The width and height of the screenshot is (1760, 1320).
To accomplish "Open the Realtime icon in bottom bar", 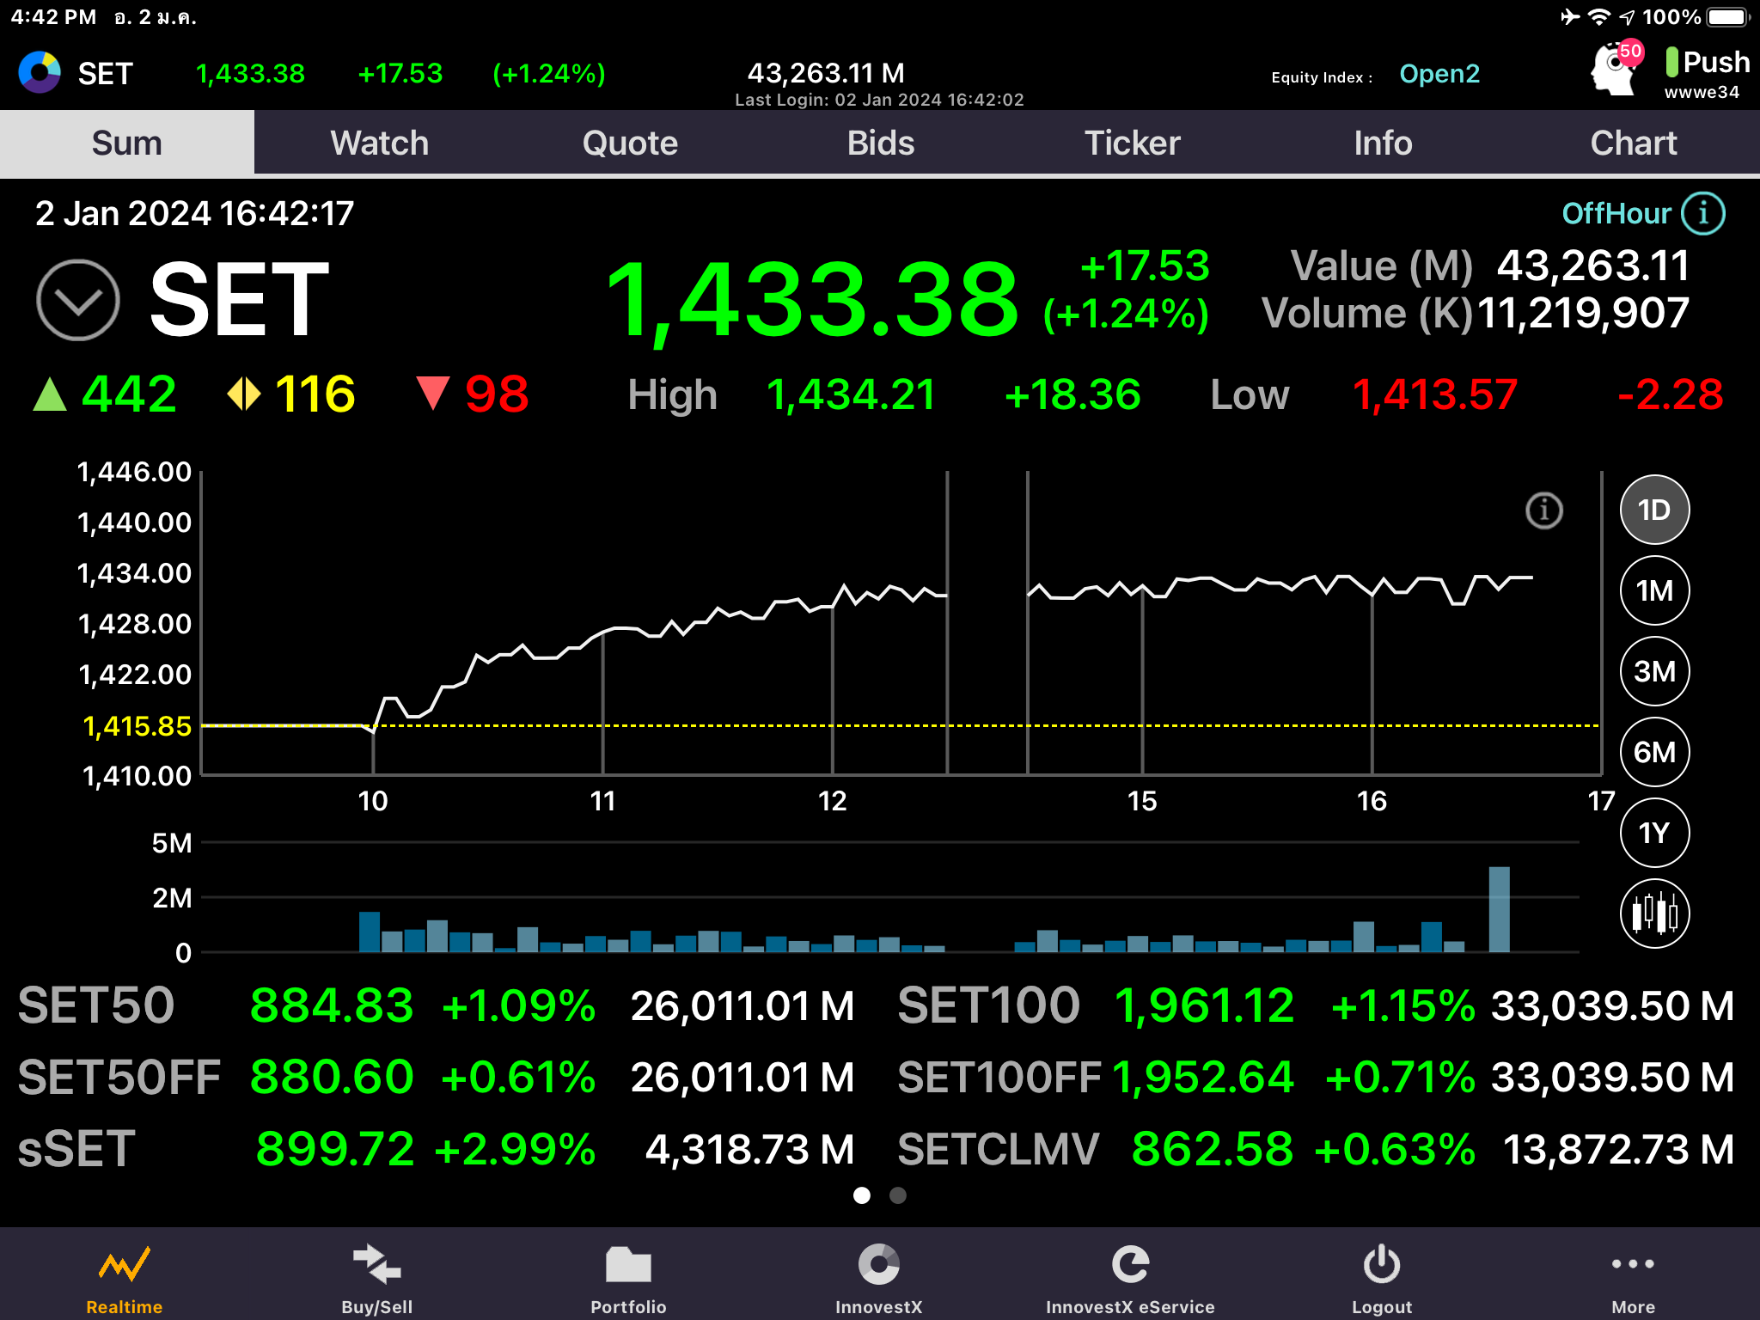I will 124,1265.
